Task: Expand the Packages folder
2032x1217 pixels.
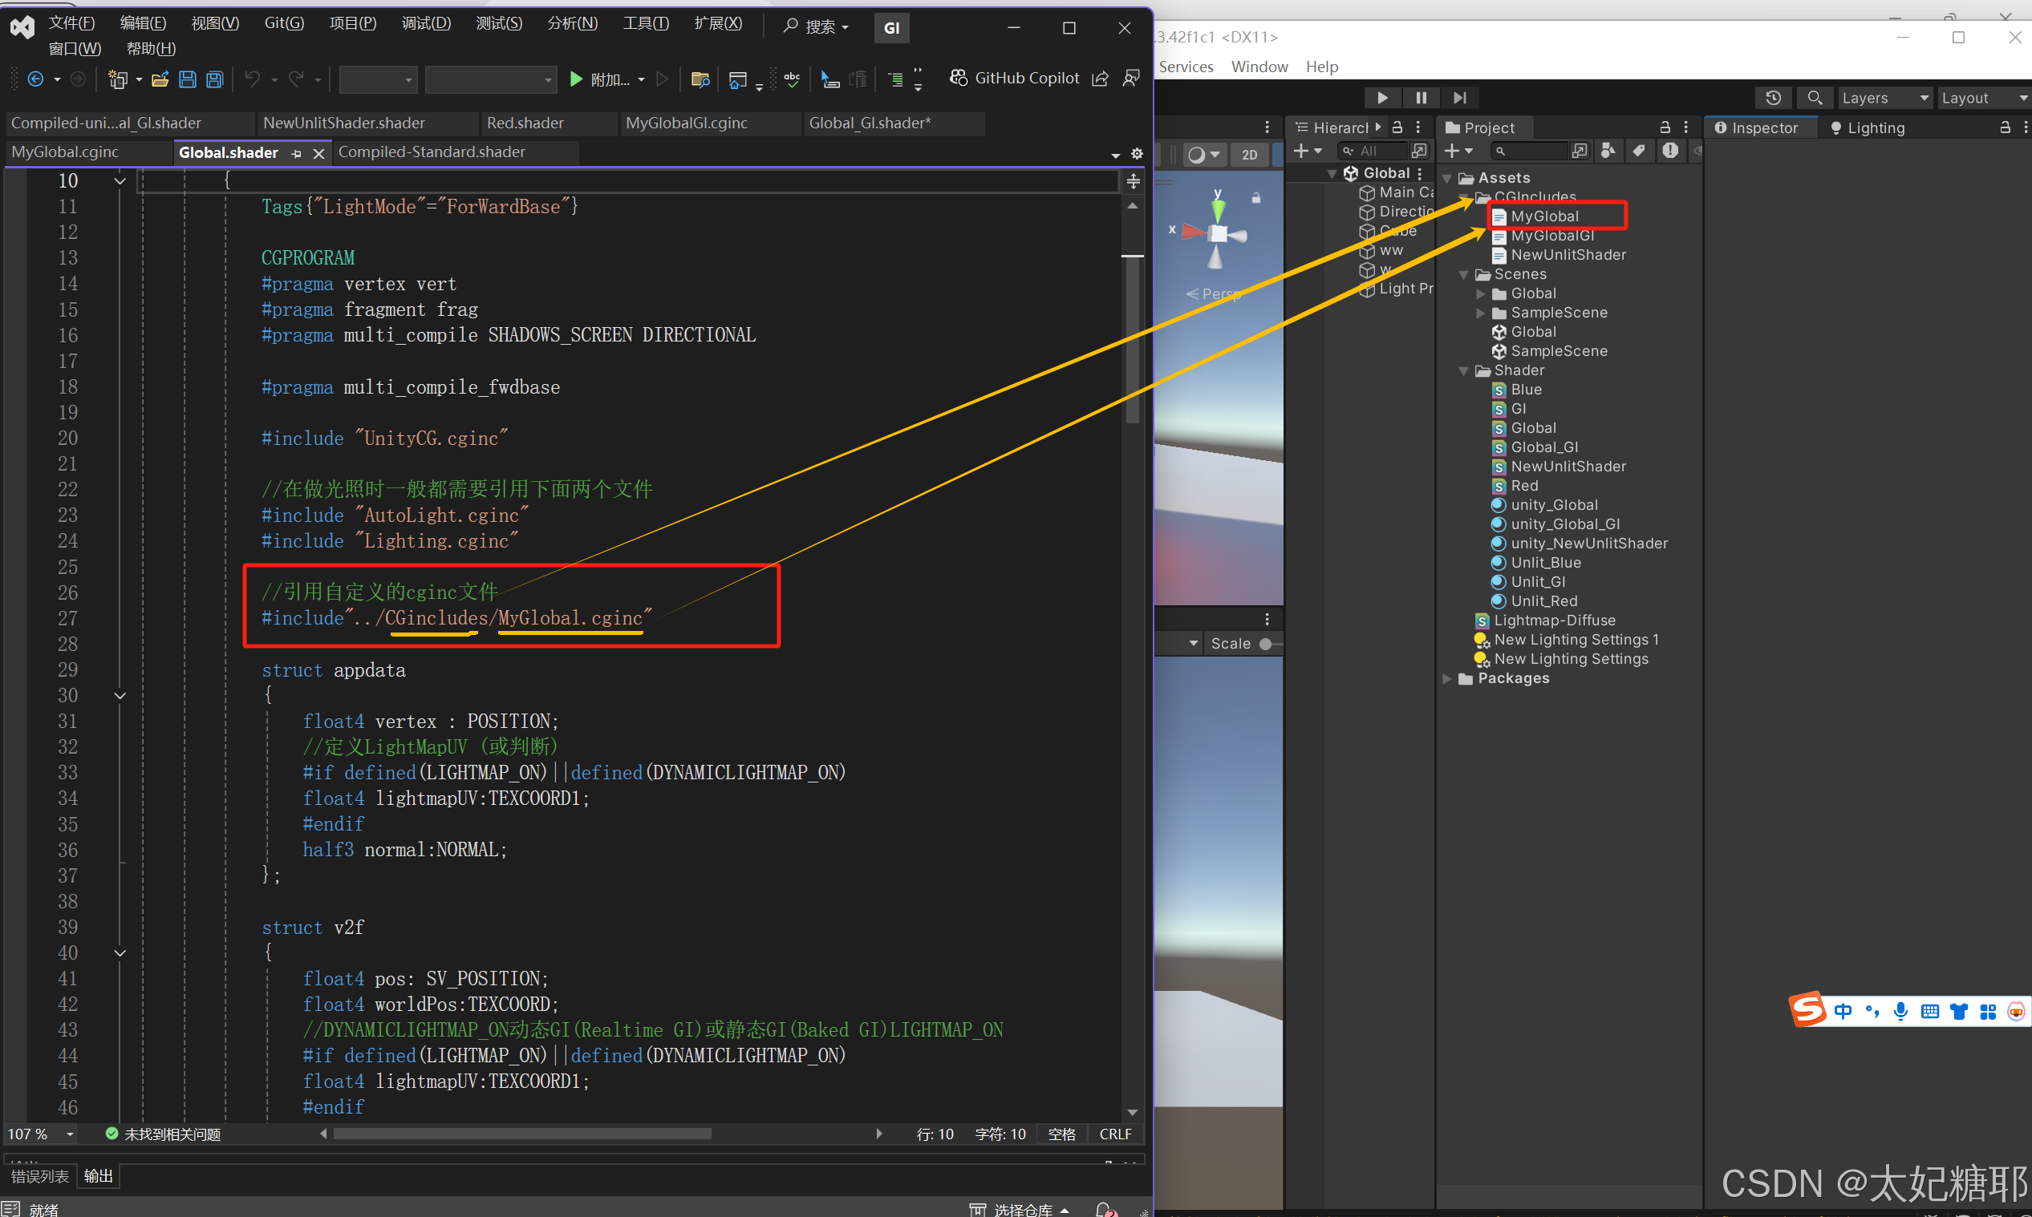Action: 1447,678
